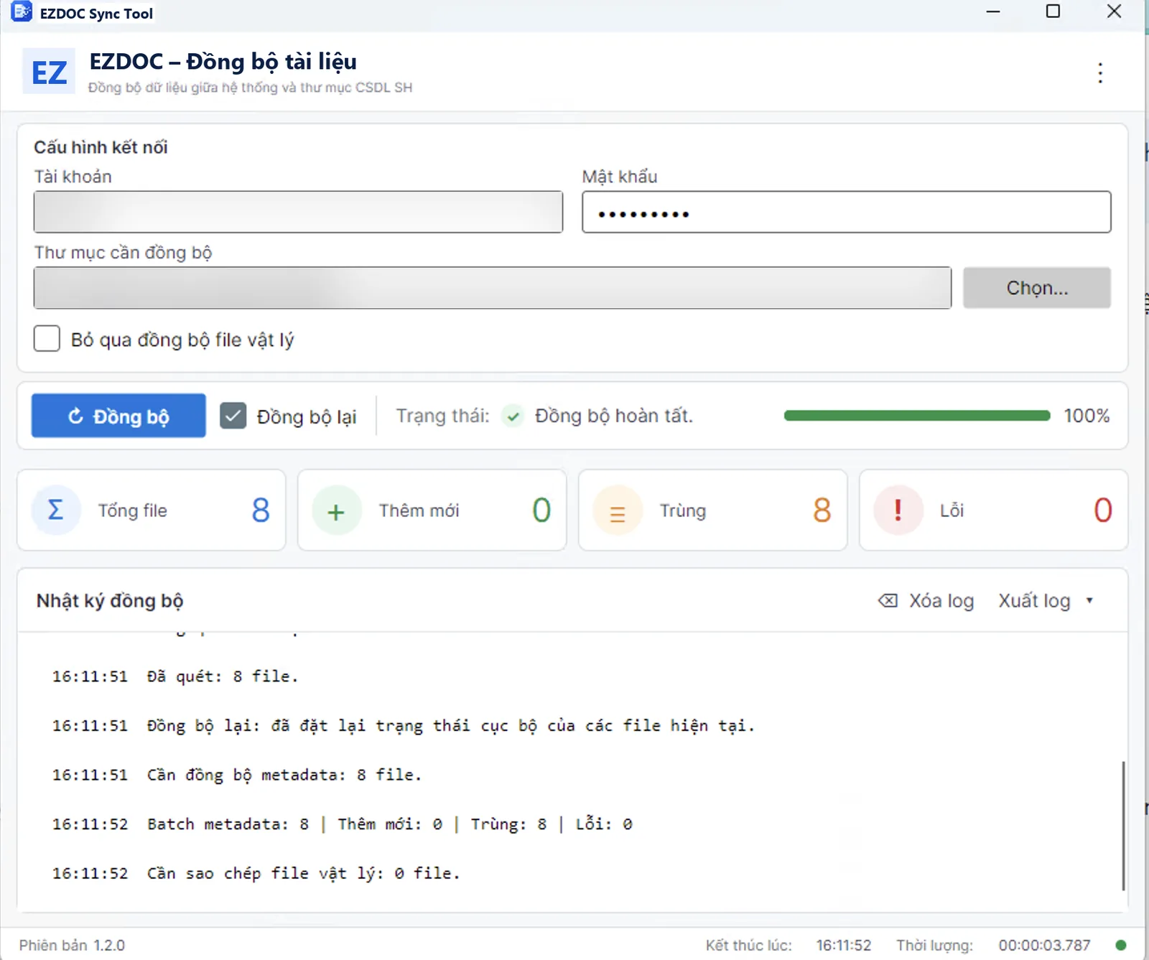Screen dimensions: 1149x960
Task: Click the green status dot indicator
Action: point(1121,945)
